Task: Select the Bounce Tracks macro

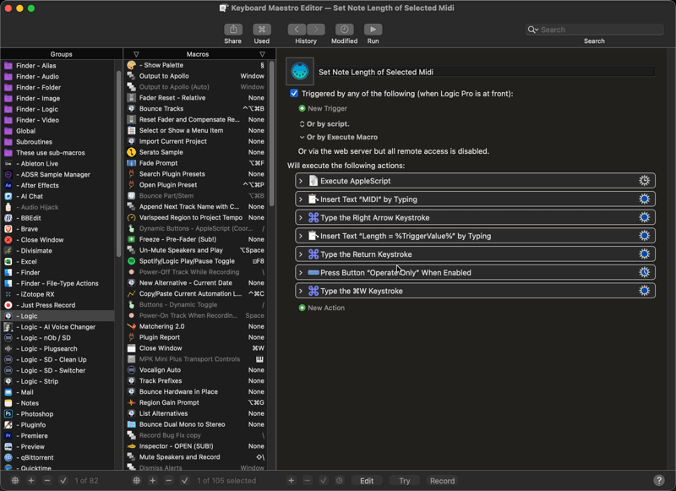Action: tap(161, 109)
